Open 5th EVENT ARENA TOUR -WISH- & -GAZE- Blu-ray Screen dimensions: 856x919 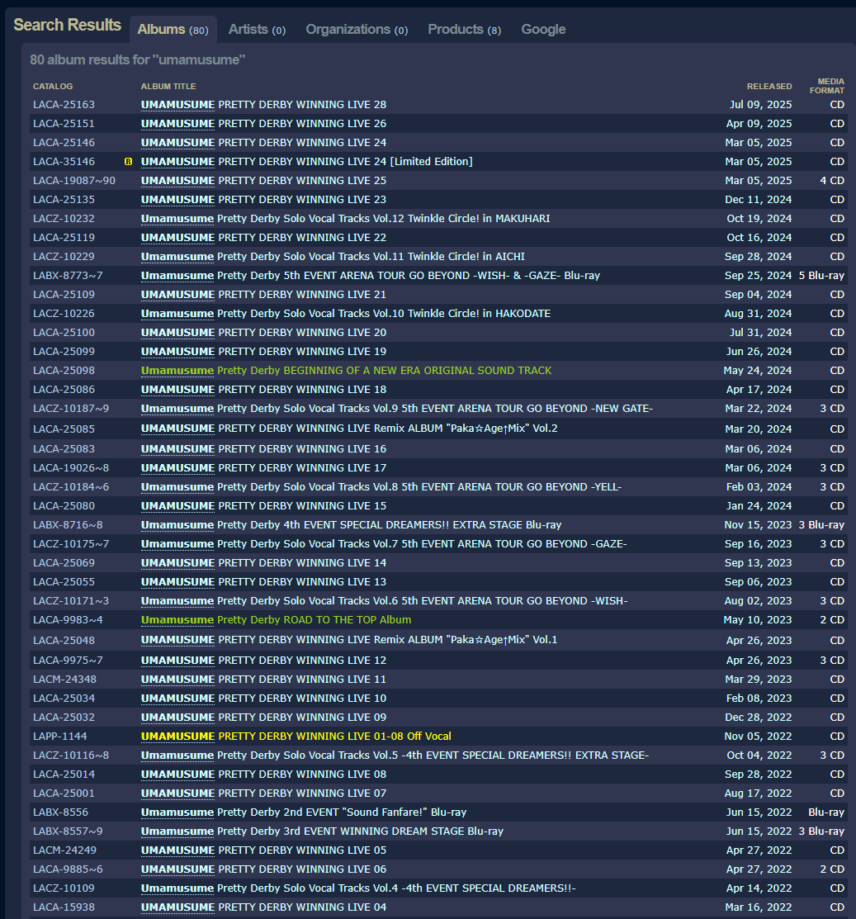coord(371,276)
